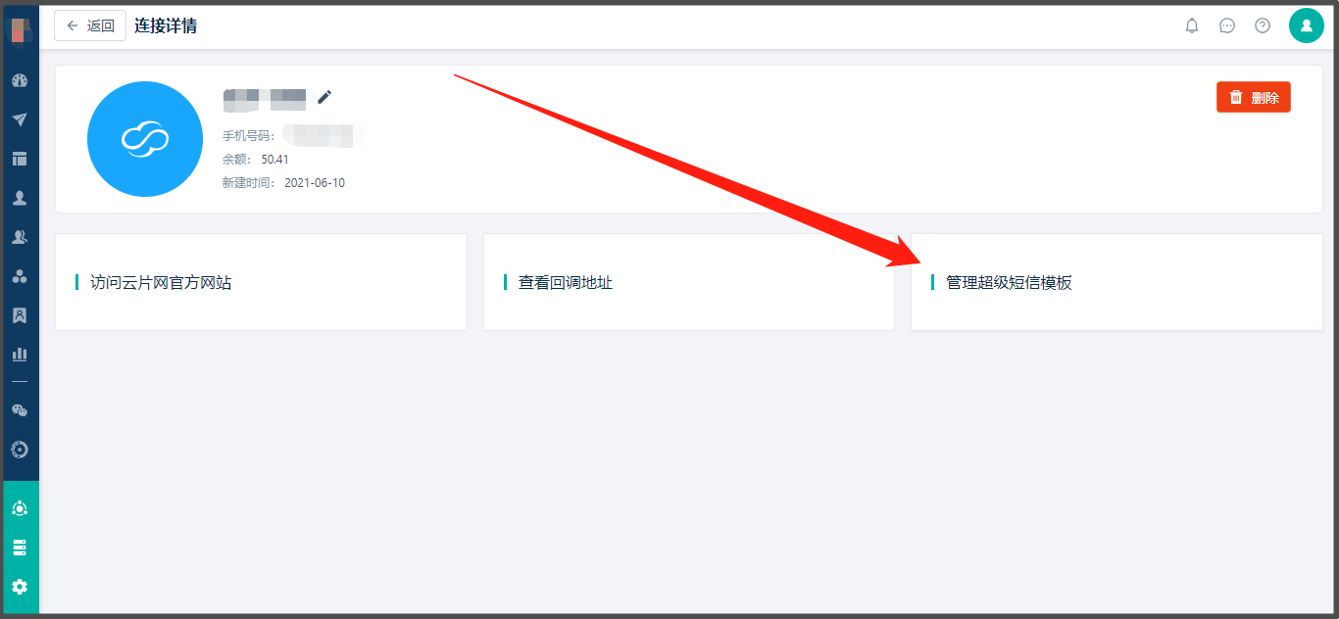The height and width of the screenshot is (619, 1339).
Task: Click the 返回 back button
Action: tap(90, 25)
